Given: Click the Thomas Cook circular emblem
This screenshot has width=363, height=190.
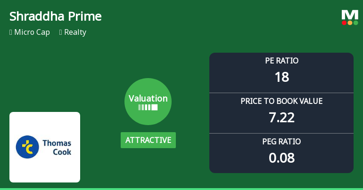Looking at the screenshot, I should pos(27,147).
